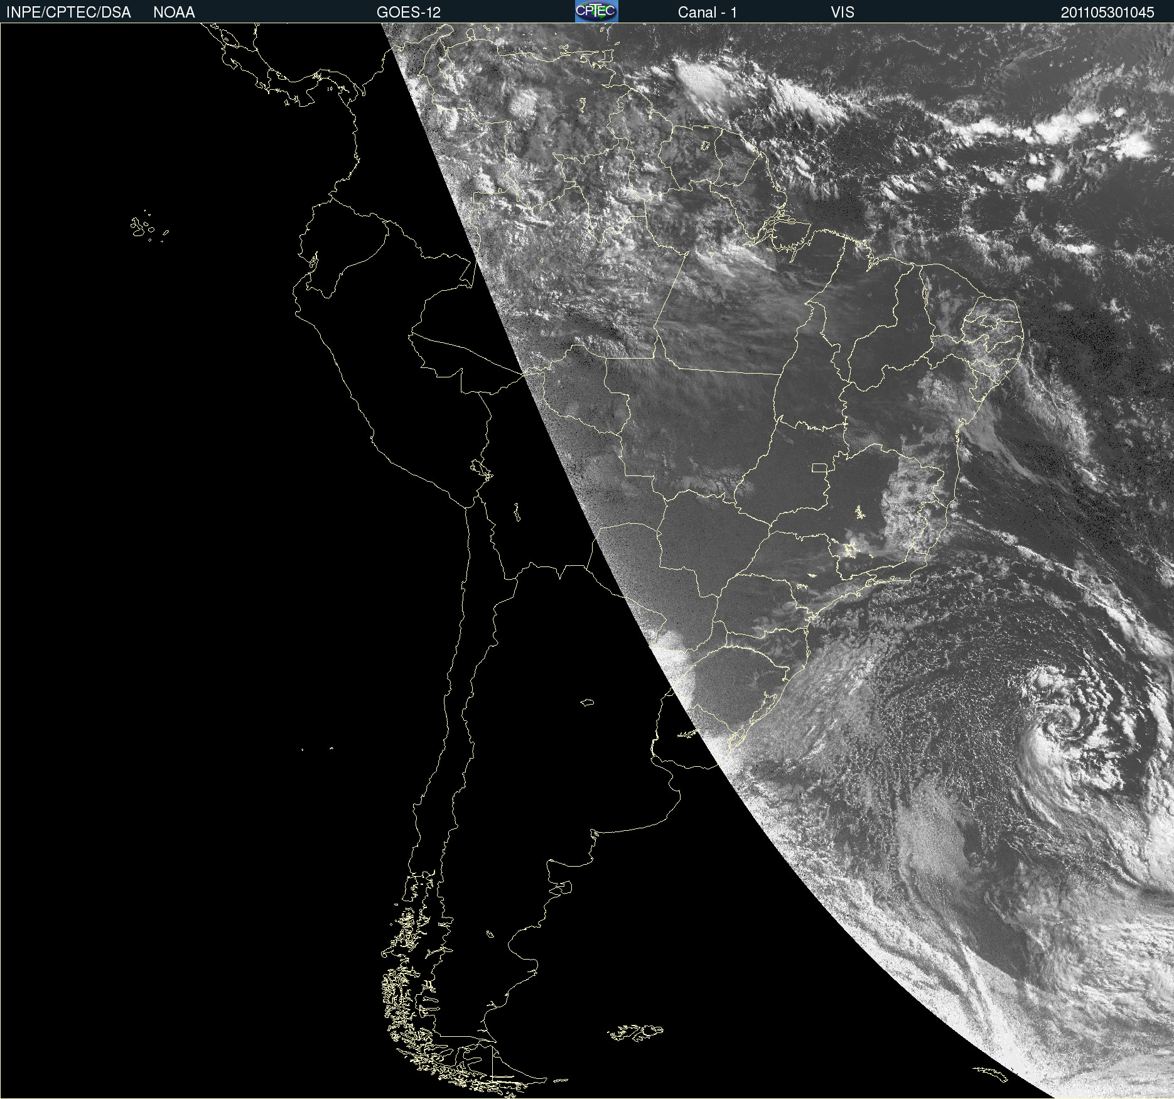The height and width of the screenshot is (1099, 1174).
Task: Click the Canal - 1 label
Action: point(708,13)
